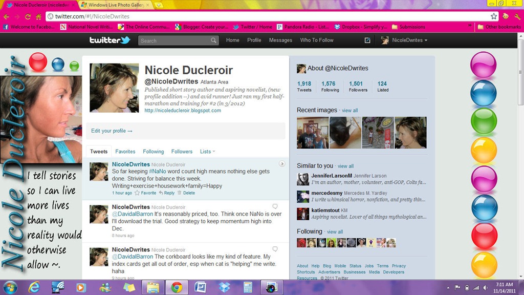Open the Lists dropdown tab
The width and height of the screenshot is (524, 295).
tap(208, 152)
